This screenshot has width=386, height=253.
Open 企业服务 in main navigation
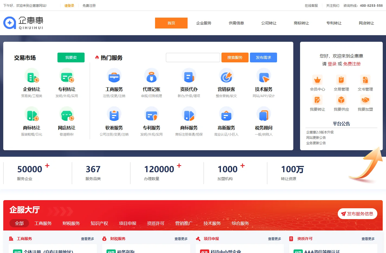(x=204, y=23)
